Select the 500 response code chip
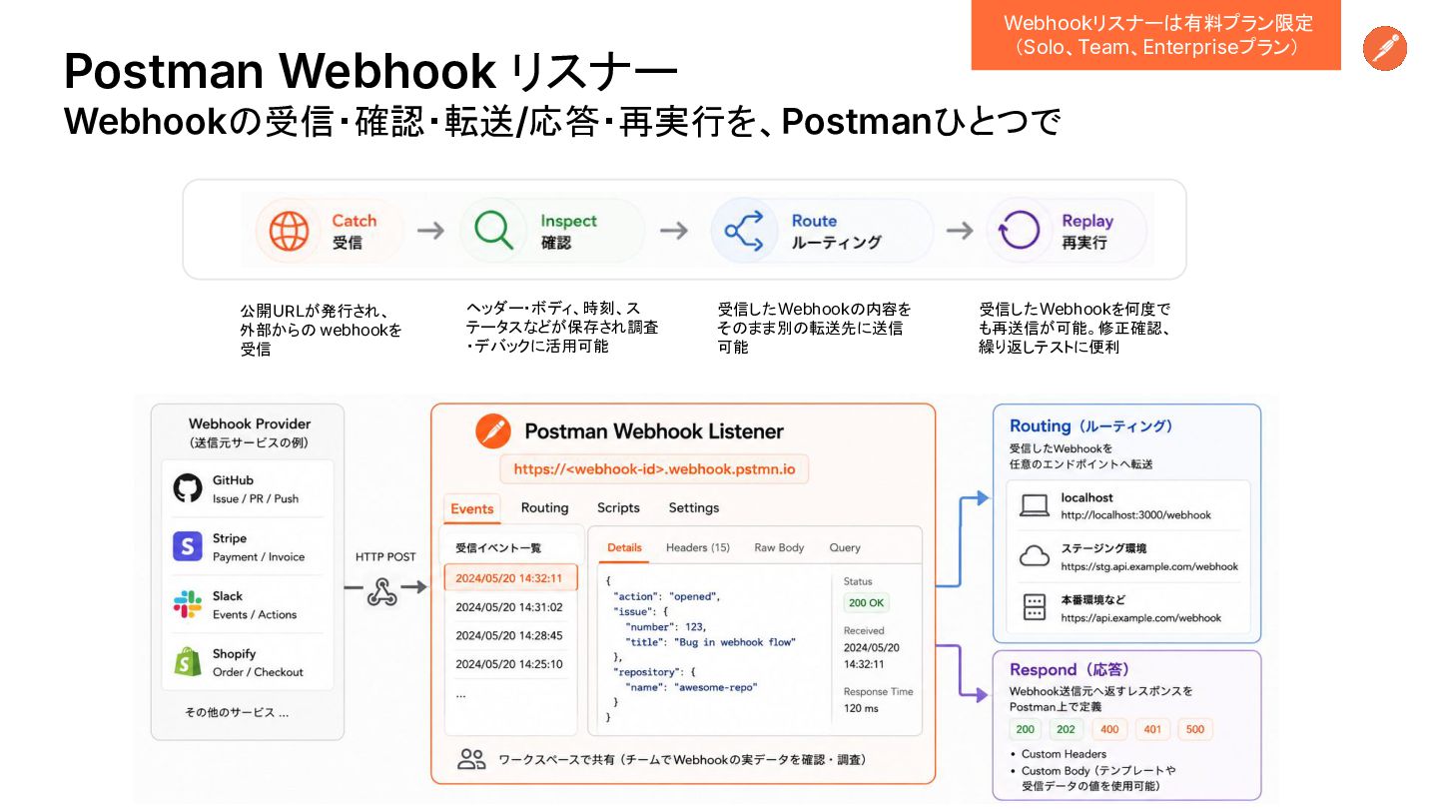This screenshot has width=1438, height=809. pos(1195,729)
